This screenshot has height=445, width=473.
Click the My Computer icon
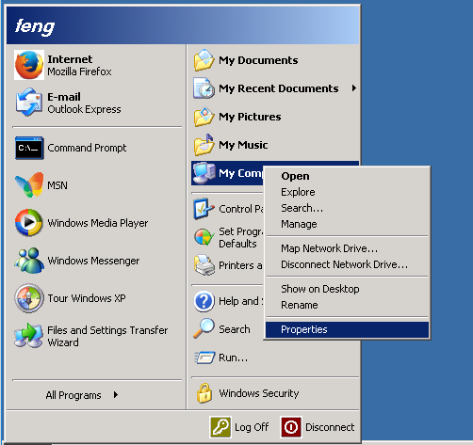click(x=204, y=173)
